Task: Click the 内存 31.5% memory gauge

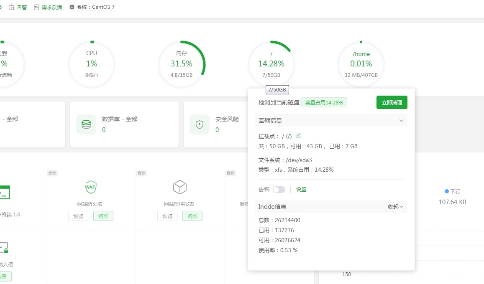Action: (x=182, y=64)
